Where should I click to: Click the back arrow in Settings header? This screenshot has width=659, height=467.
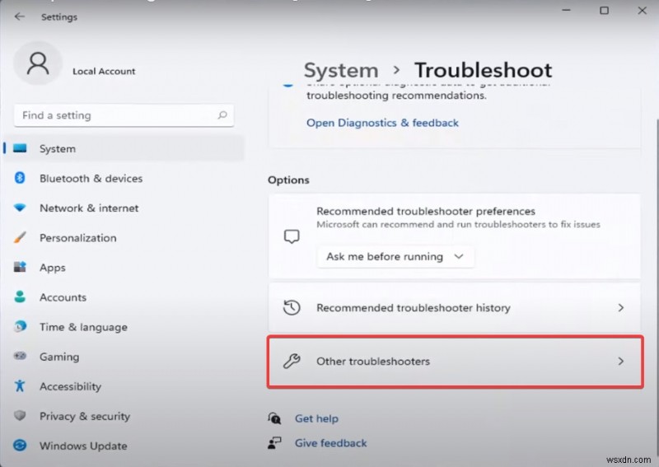20,16
